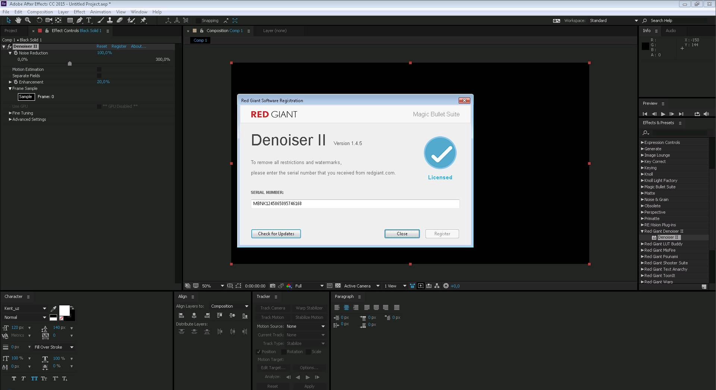Toggle Faux Bold text style

coord(14,378)
